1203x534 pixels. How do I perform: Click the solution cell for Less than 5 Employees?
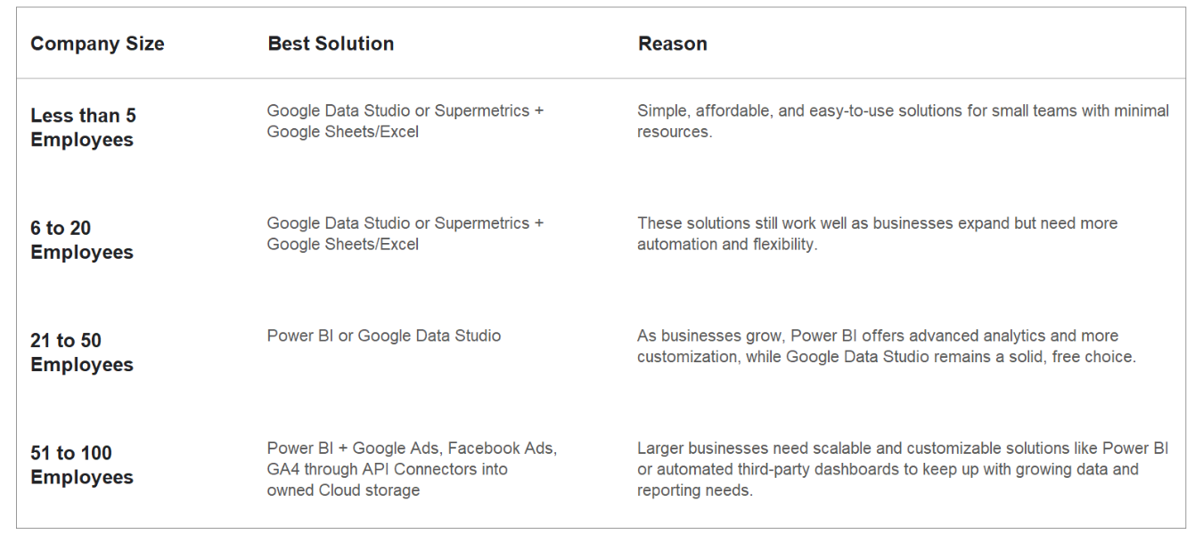(405, 121)
